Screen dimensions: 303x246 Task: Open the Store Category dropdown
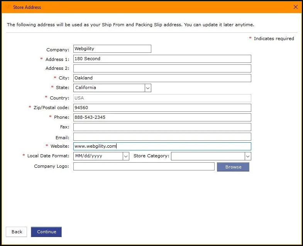[x=248, y=156]
